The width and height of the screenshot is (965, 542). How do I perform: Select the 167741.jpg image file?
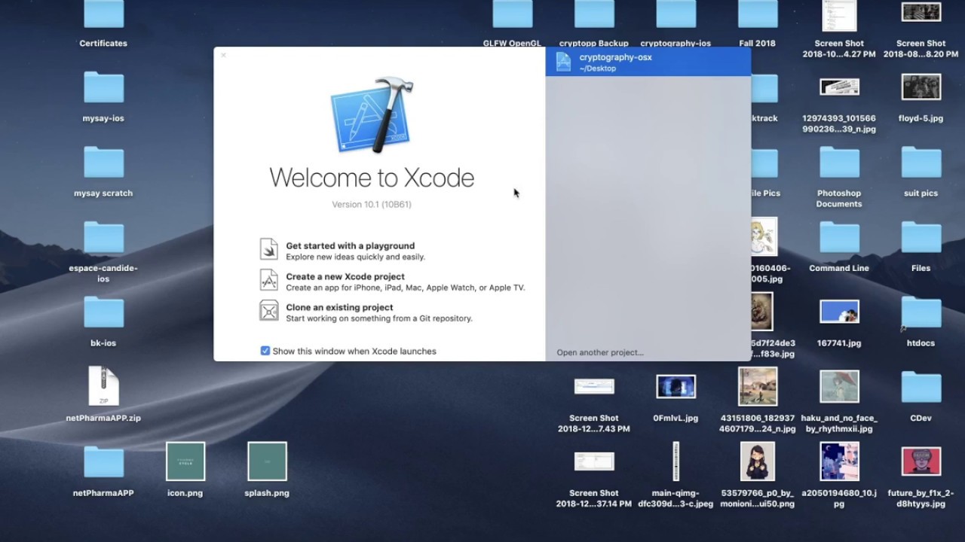coord(839,312)
